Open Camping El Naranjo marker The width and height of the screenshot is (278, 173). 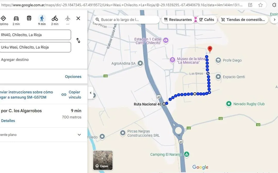point(186,154)
